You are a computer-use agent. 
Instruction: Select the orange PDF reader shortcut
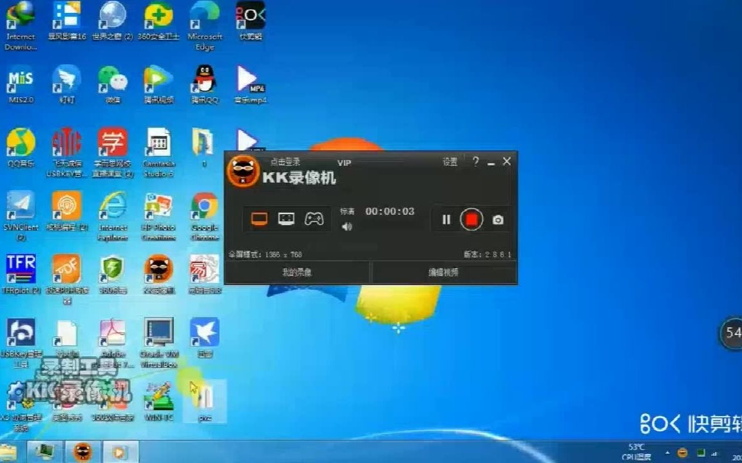[66, 280]
